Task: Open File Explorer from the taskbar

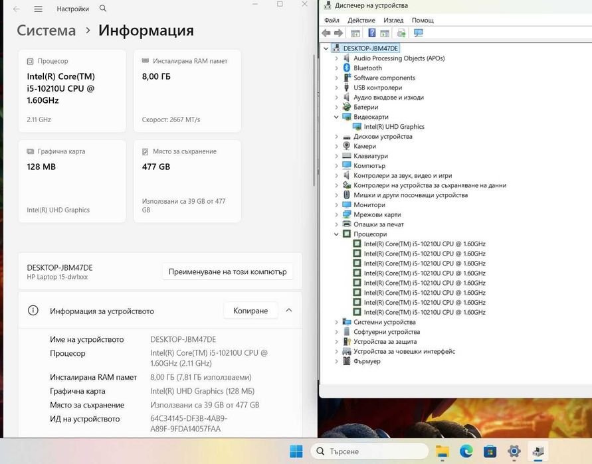Action: point(442,451)
